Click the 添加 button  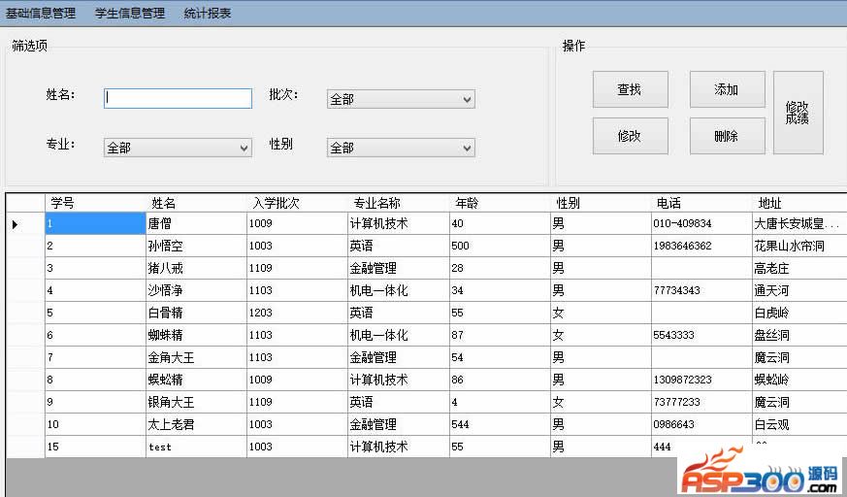(x=727, y=89)
